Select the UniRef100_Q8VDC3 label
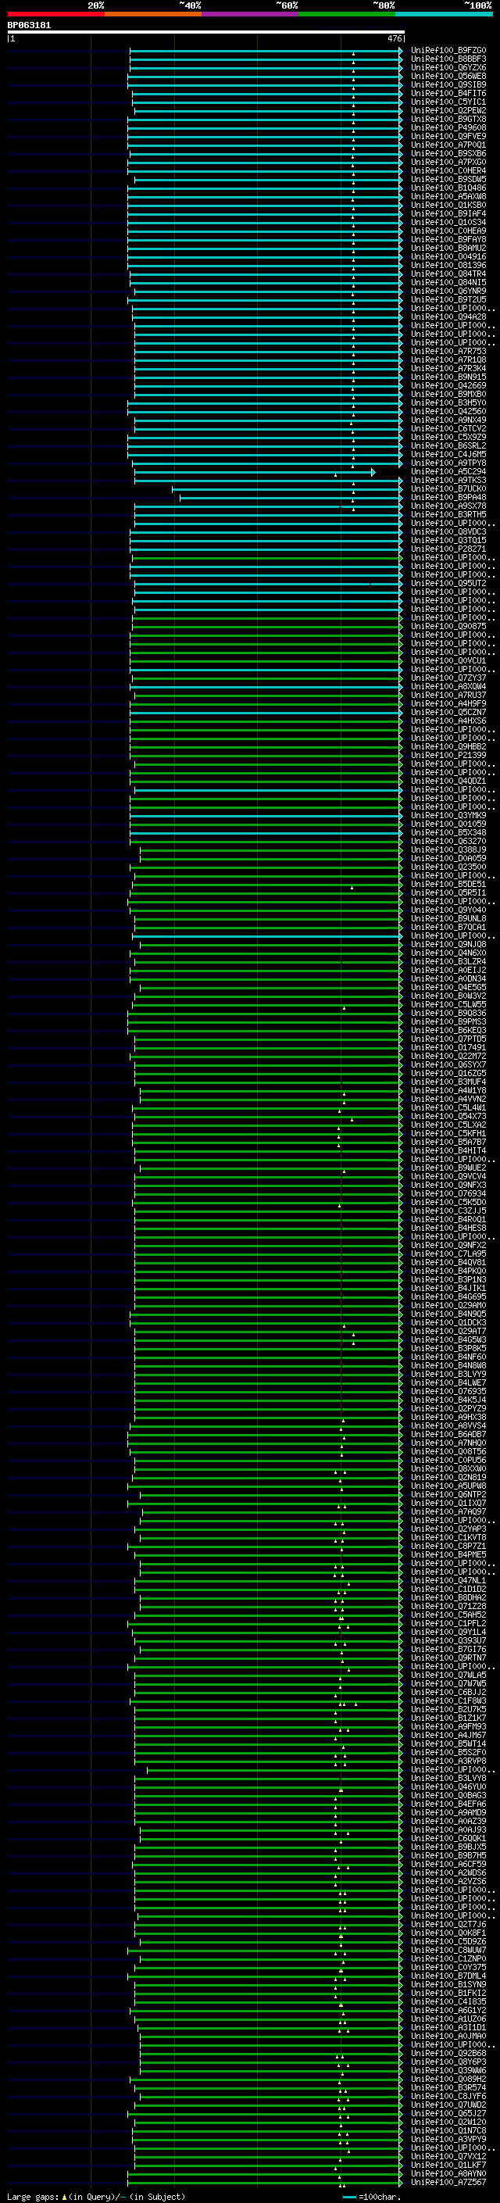Image resolution: width=500 pixels, height=2203 pixels. tap(448, 532)
